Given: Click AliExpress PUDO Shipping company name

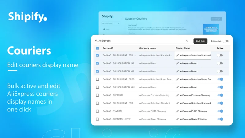Looking at the screenshot, I should (x=153, y=111).
